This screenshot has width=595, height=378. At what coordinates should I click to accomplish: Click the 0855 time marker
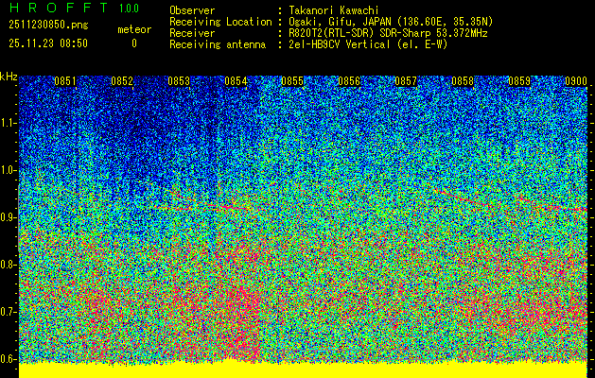(x=292, y=81)
